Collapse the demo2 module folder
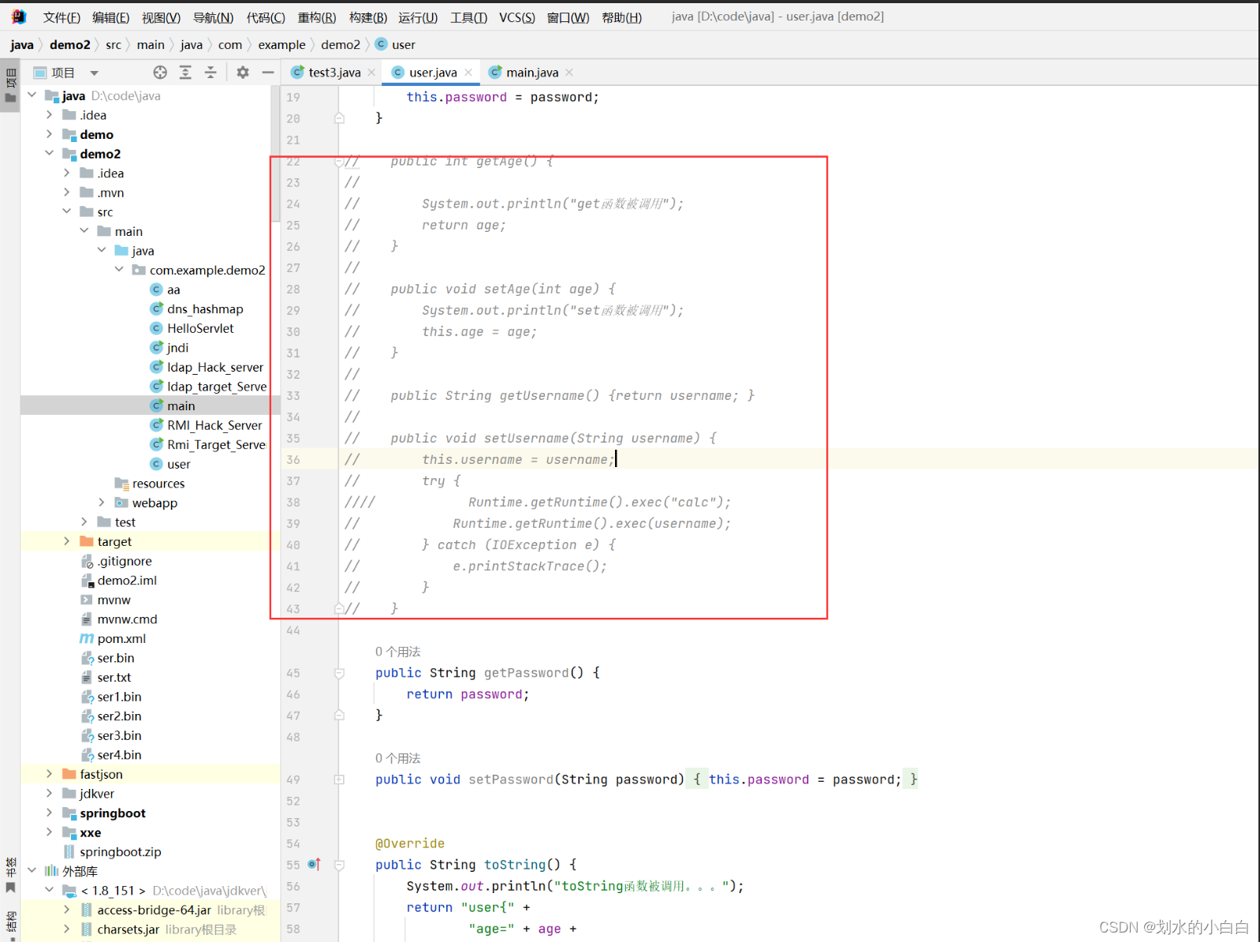 click(x=49, y=154)
